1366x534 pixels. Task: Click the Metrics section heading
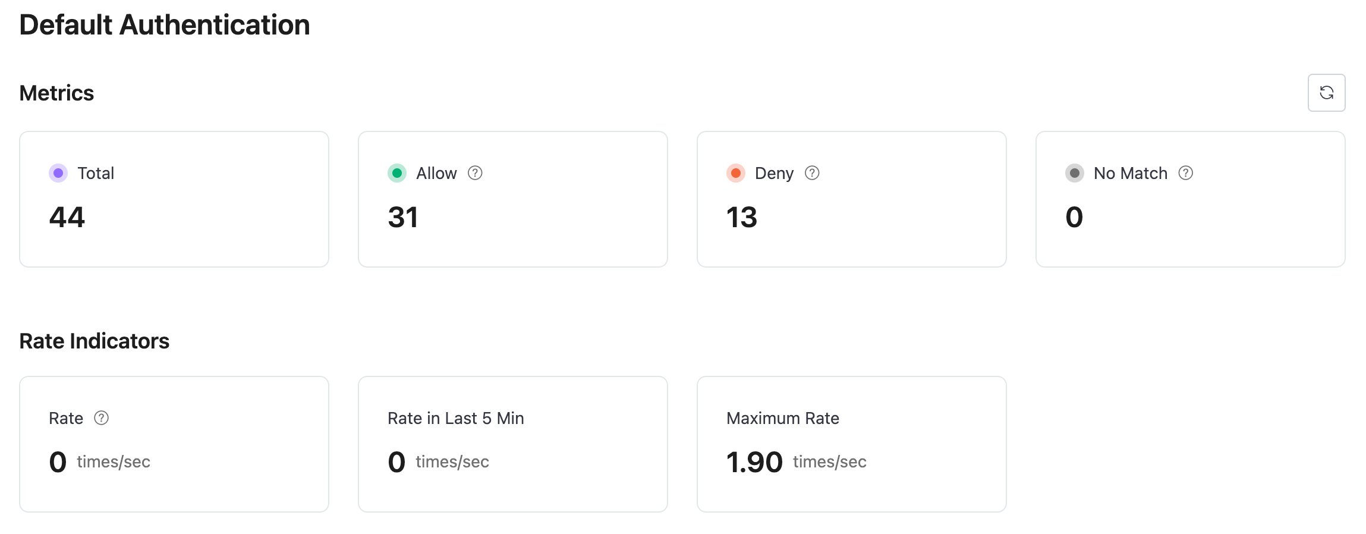56,93
